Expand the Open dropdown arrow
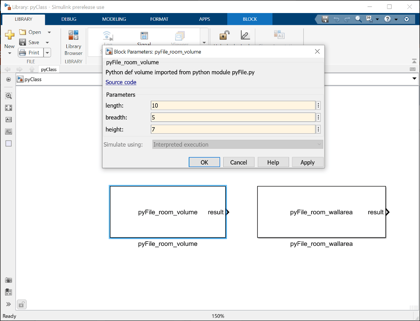The width and height of the screenshot is (420, 321). click(x=49, y=33)
